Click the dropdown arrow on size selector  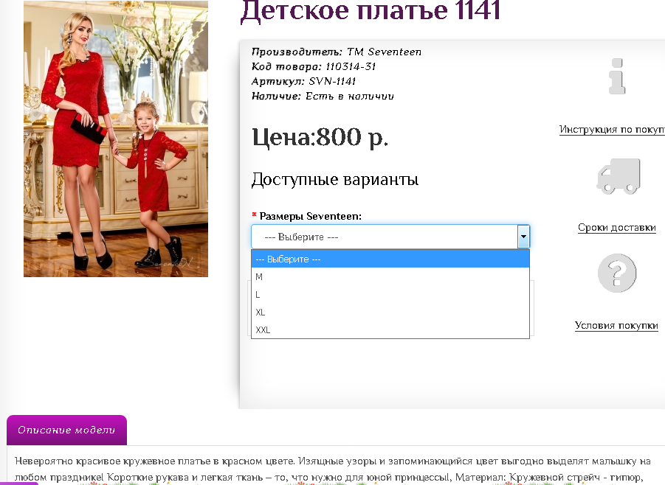(524, 236)
